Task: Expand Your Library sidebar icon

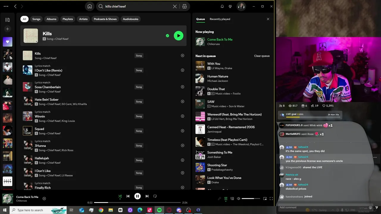Action: [7, 20]
